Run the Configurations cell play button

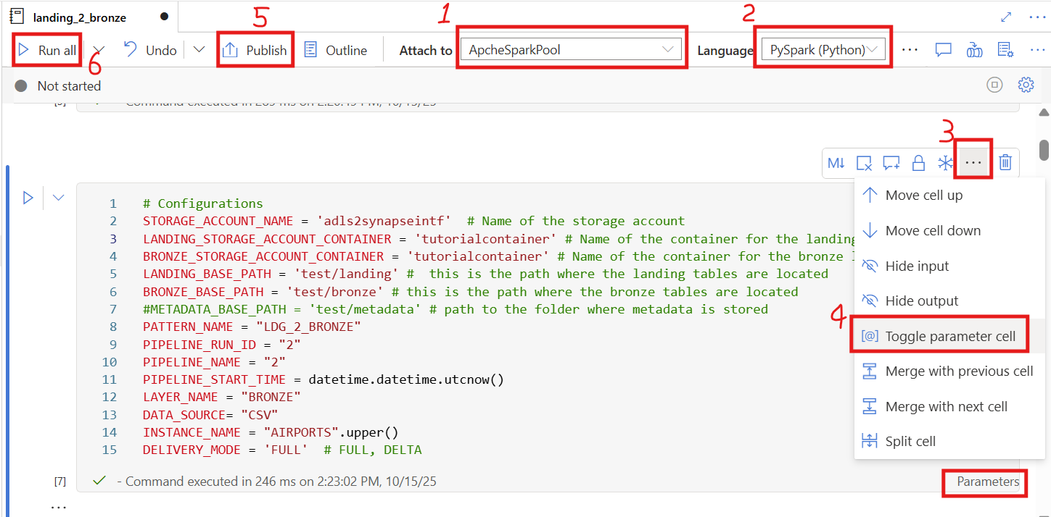pos(28,198)
